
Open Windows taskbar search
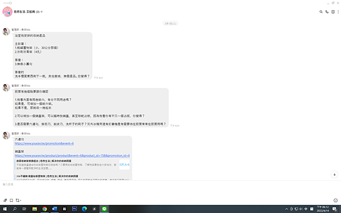pos(15,209)
